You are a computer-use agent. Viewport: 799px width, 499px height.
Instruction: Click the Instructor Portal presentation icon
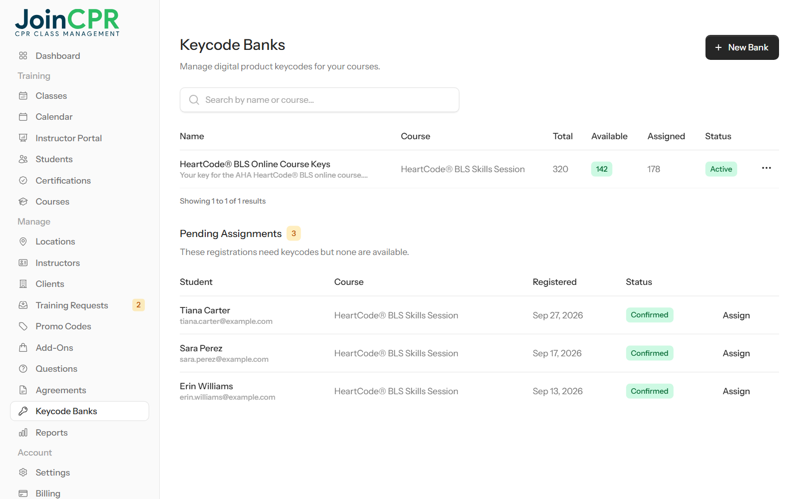click(23, 138)
